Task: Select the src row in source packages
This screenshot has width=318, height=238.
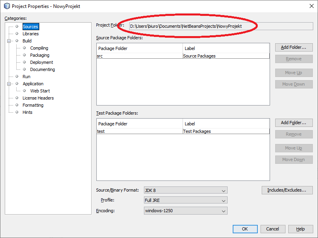Action: point(139,56)
